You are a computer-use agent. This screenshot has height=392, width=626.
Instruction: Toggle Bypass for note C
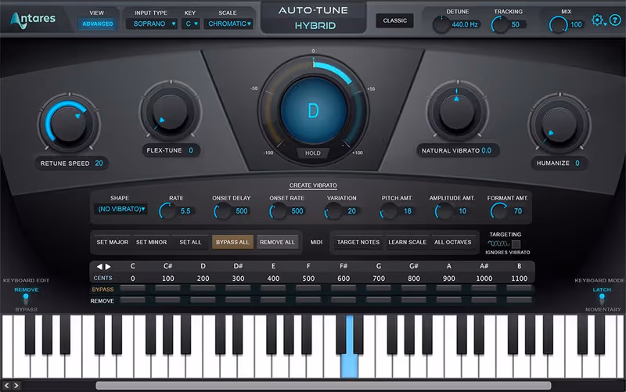[x=132, y=289]
